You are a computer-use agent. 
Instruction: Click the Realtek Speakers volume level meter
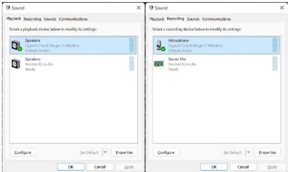pos(132,64)
